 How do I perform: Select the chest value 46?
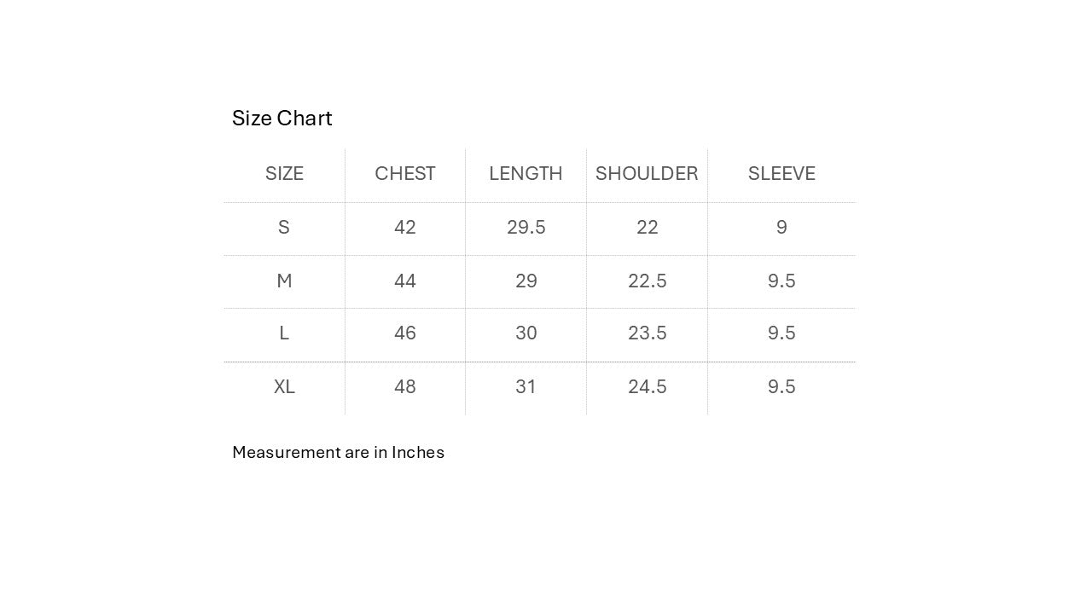[405, 333]
